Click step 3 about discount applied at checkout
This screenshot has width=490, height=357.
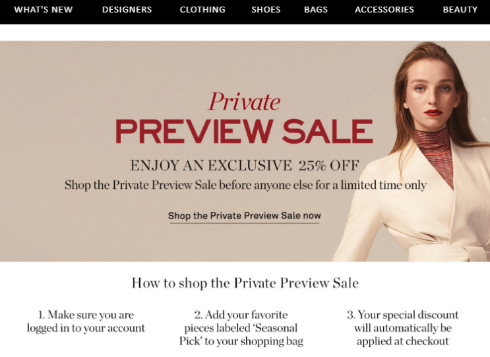[x=402, y=328]
